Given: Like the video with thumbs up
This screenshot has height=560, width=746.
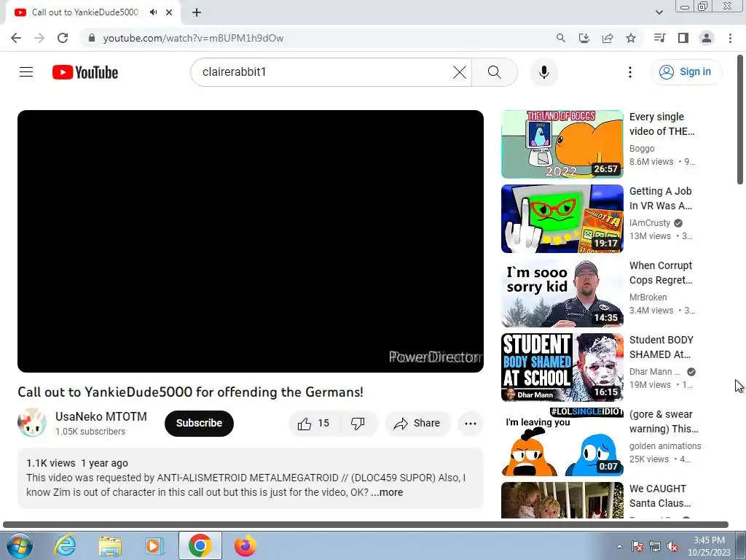Looking at the screenshot, I should 314,424.
